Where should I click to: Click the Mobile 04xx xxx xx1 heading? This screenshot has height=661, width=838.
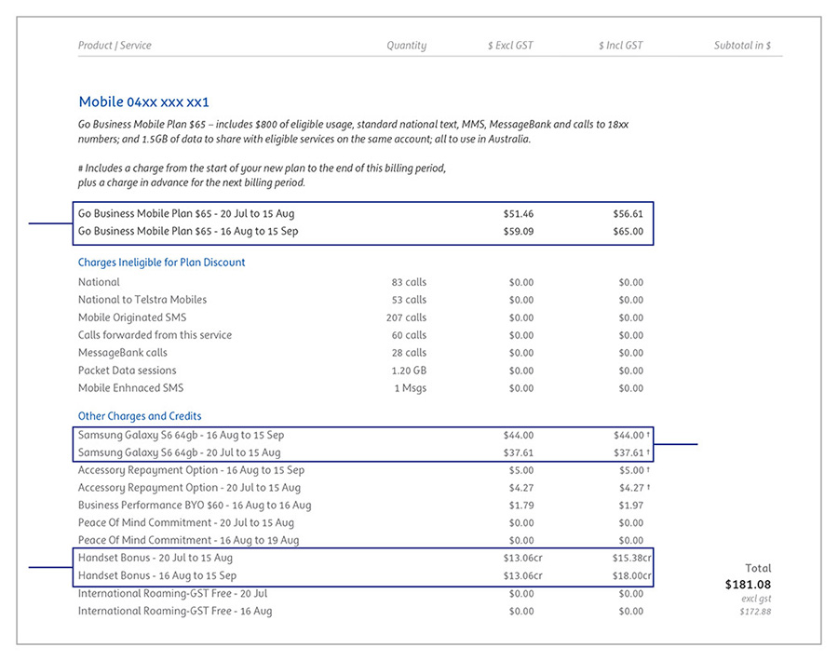tap(143, 102)
